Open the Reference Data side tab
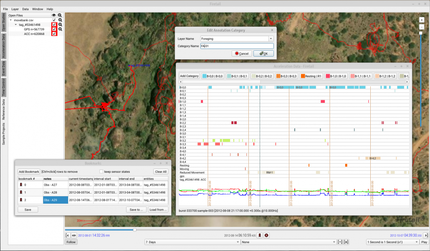The width and height of the screenshot is (430, 251). pyautogui.click(x=4, y=109)
